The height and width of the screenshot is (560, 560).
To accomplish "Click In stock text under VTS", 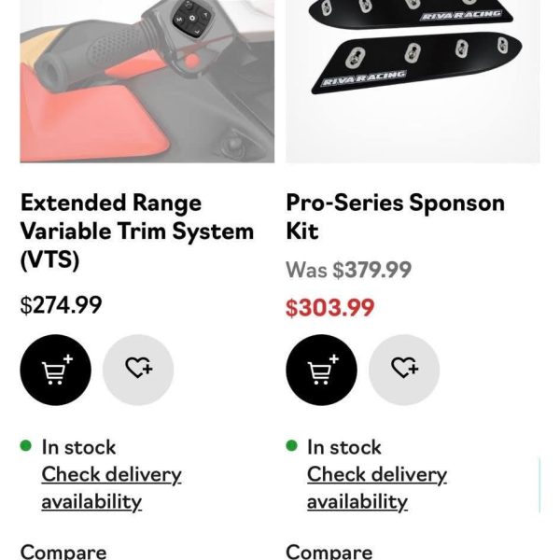I will 78,447.
